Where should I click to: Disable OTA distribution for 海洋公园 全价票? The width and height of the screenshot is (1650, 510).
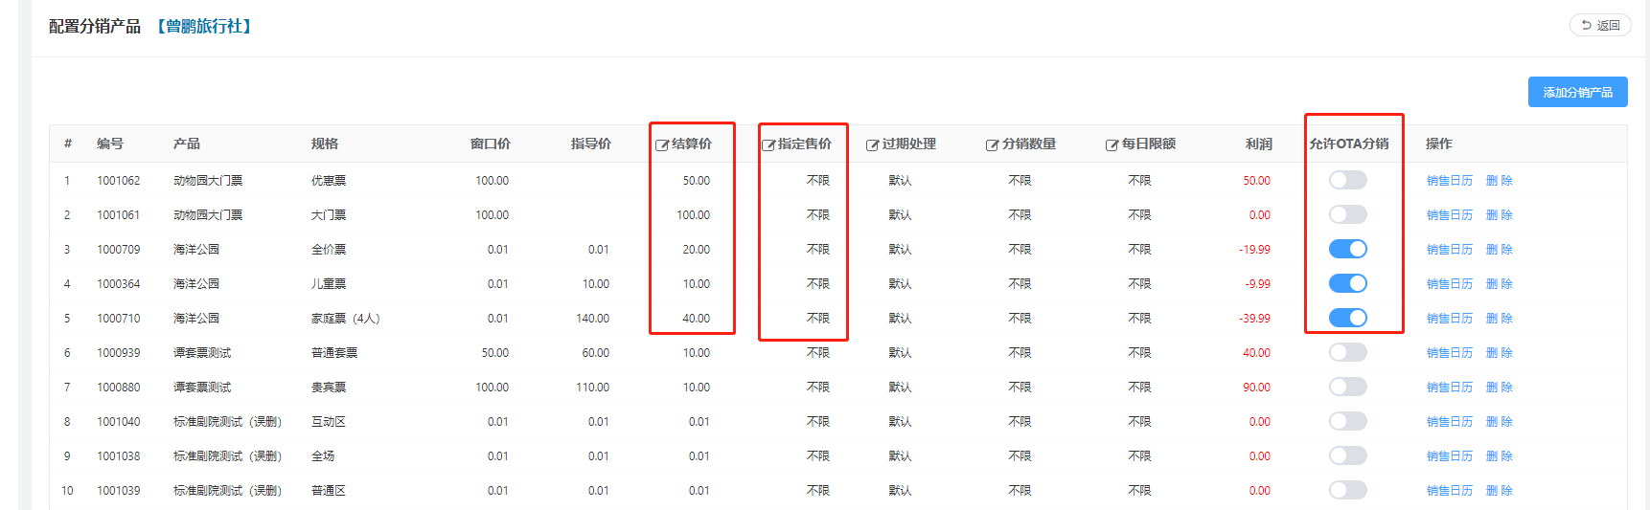click(x=1347, y=250)
